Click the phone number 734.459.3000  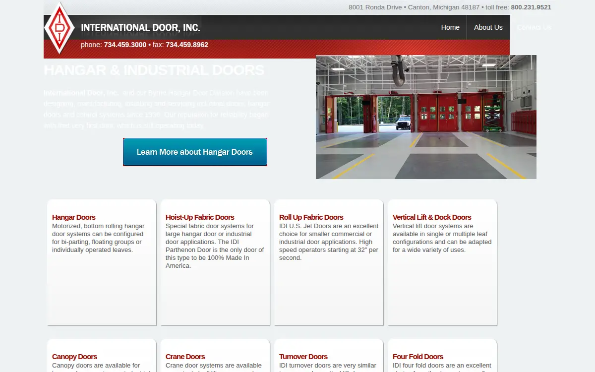[x=125, y=45]
